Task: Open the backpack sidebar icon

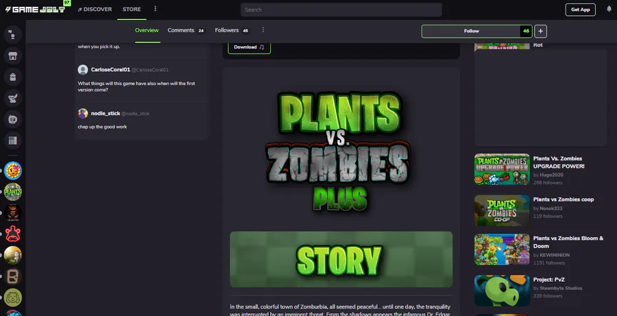Action: [12, 77]
